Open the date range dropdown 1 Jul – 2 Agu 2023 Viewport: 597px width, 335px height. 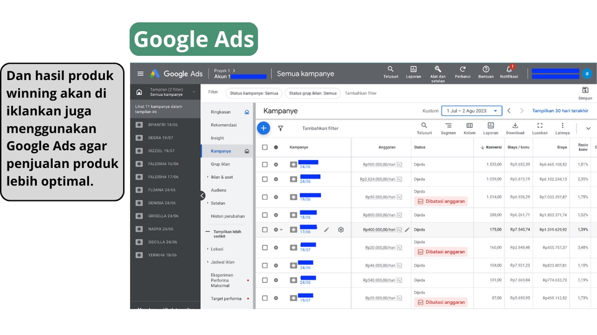click(471, 111)
